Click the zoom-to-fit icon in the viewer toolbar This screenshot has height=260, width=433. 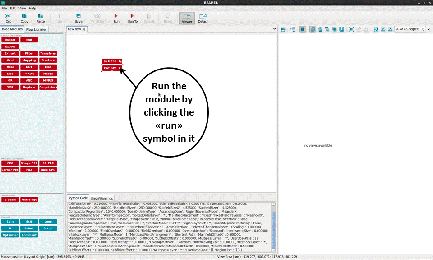point(351,29)
